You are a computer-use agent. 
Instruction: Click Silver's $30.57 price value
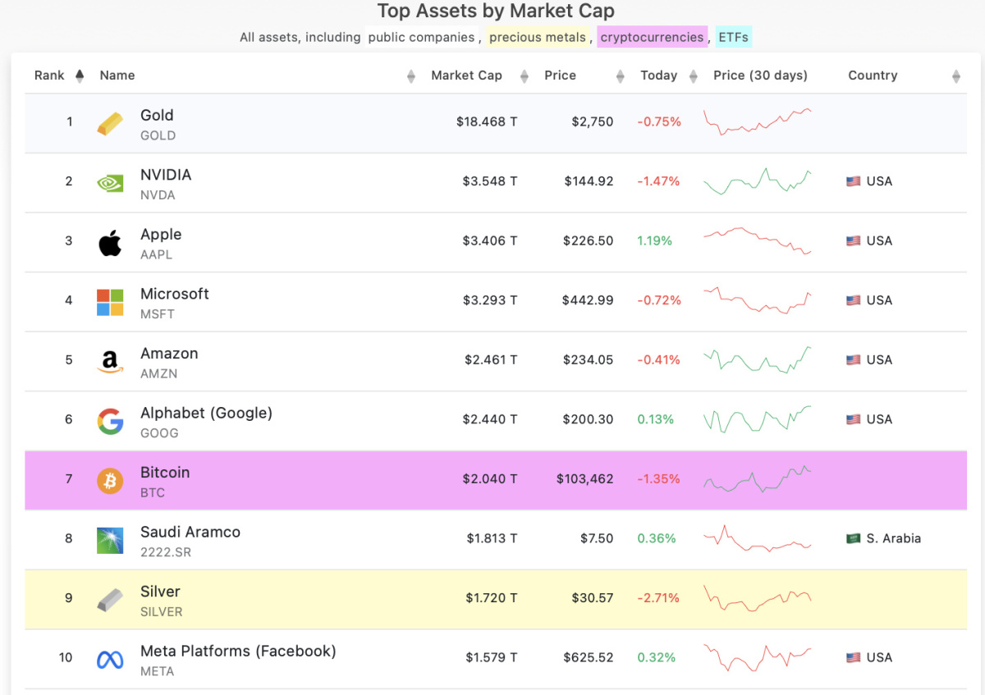pyautogui.click(x=593, y=598)
